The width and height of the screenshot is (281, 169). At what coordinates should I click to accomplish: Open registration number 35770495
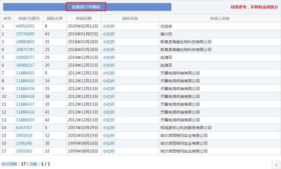(25, 34)
